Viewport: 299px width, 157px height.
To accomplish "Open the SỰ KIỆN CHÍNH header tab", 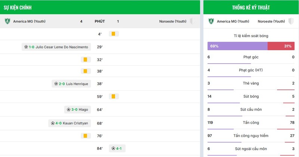I will pos(18,7).
